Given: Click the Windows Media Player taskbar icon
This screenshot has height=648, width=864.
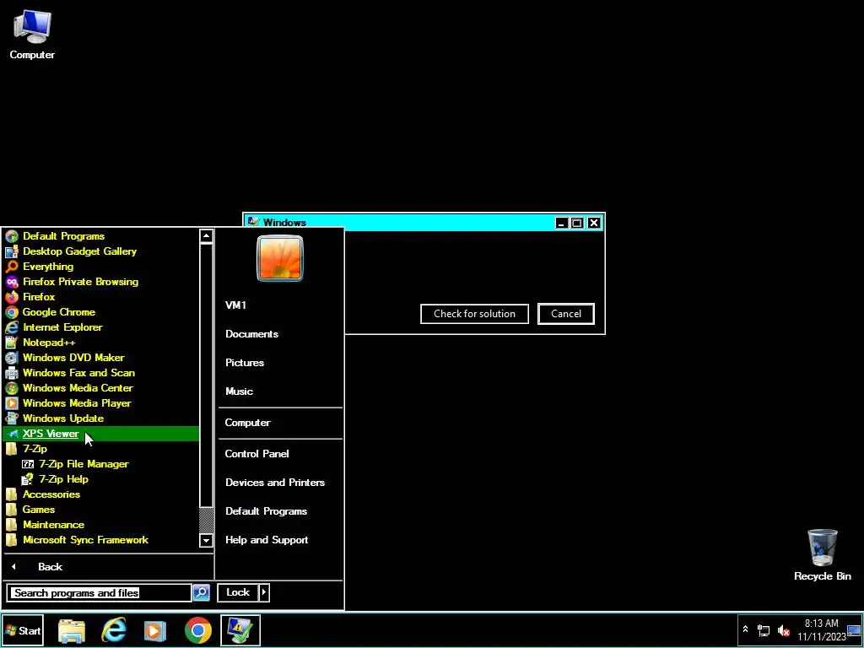Looking at the screenshot, I should [155, 630].
